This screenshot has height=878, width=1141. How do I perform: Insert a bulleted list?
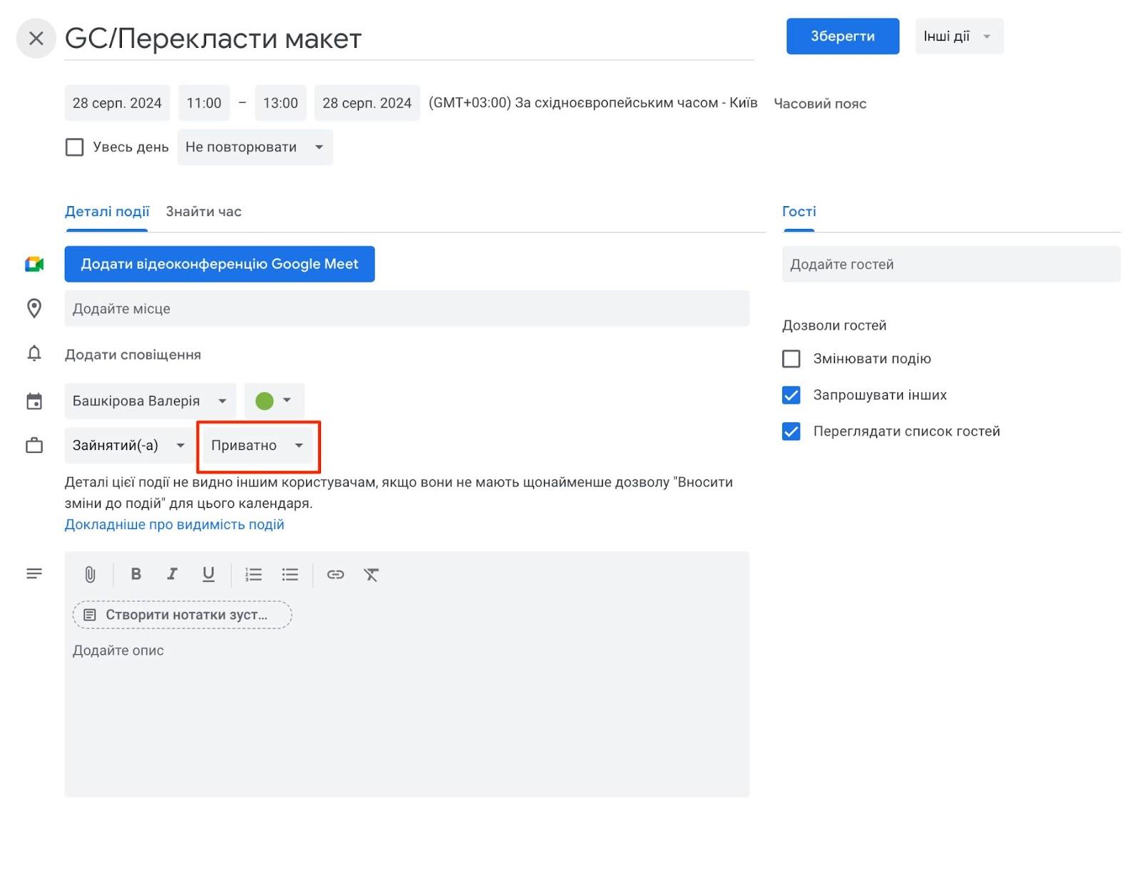tap(290, 574)
